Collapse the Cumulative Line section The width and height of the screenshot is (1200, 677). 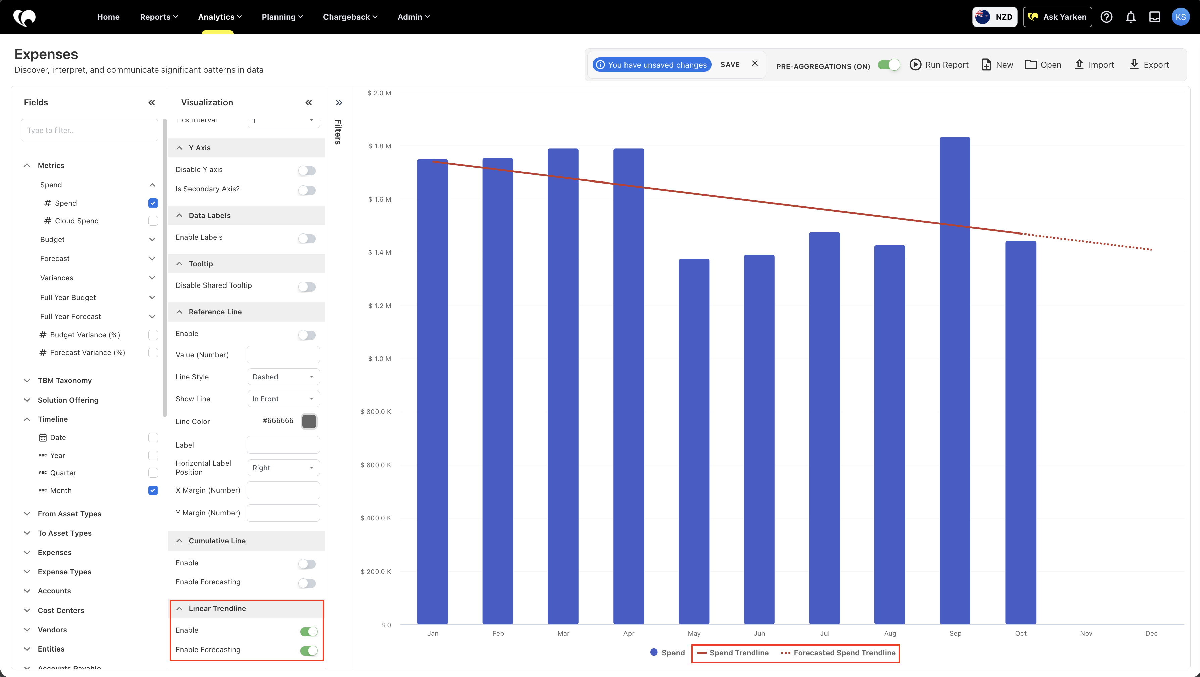(179, 541)
